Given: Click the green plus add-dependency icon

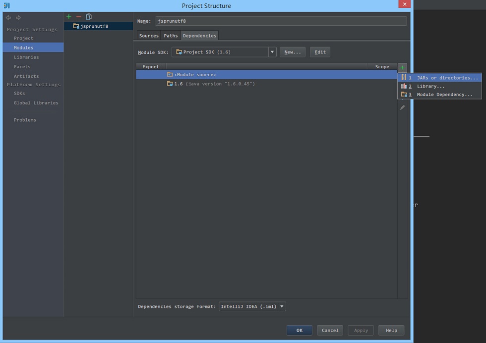Looking at the screenshot, I should coord(402,68).
